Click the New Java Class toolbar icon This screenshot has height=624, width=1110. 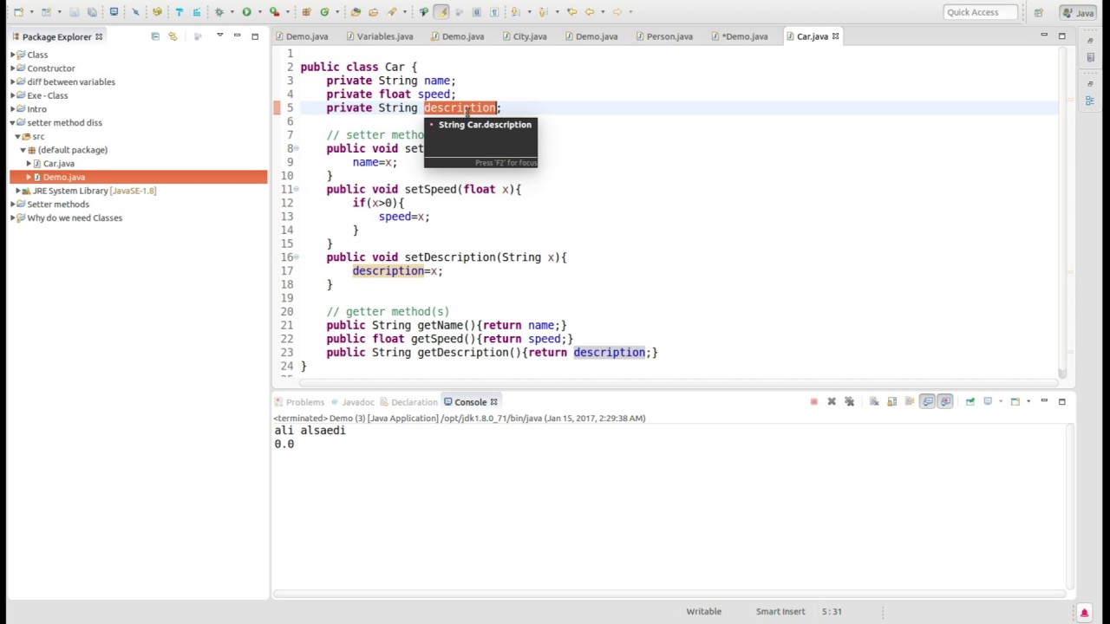[x=324, y=12]
